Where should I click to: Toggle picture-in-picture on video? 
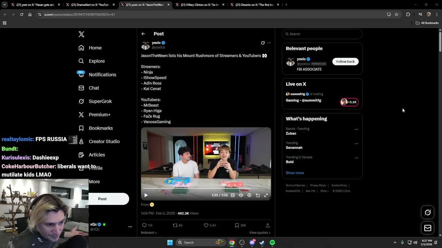258,195
